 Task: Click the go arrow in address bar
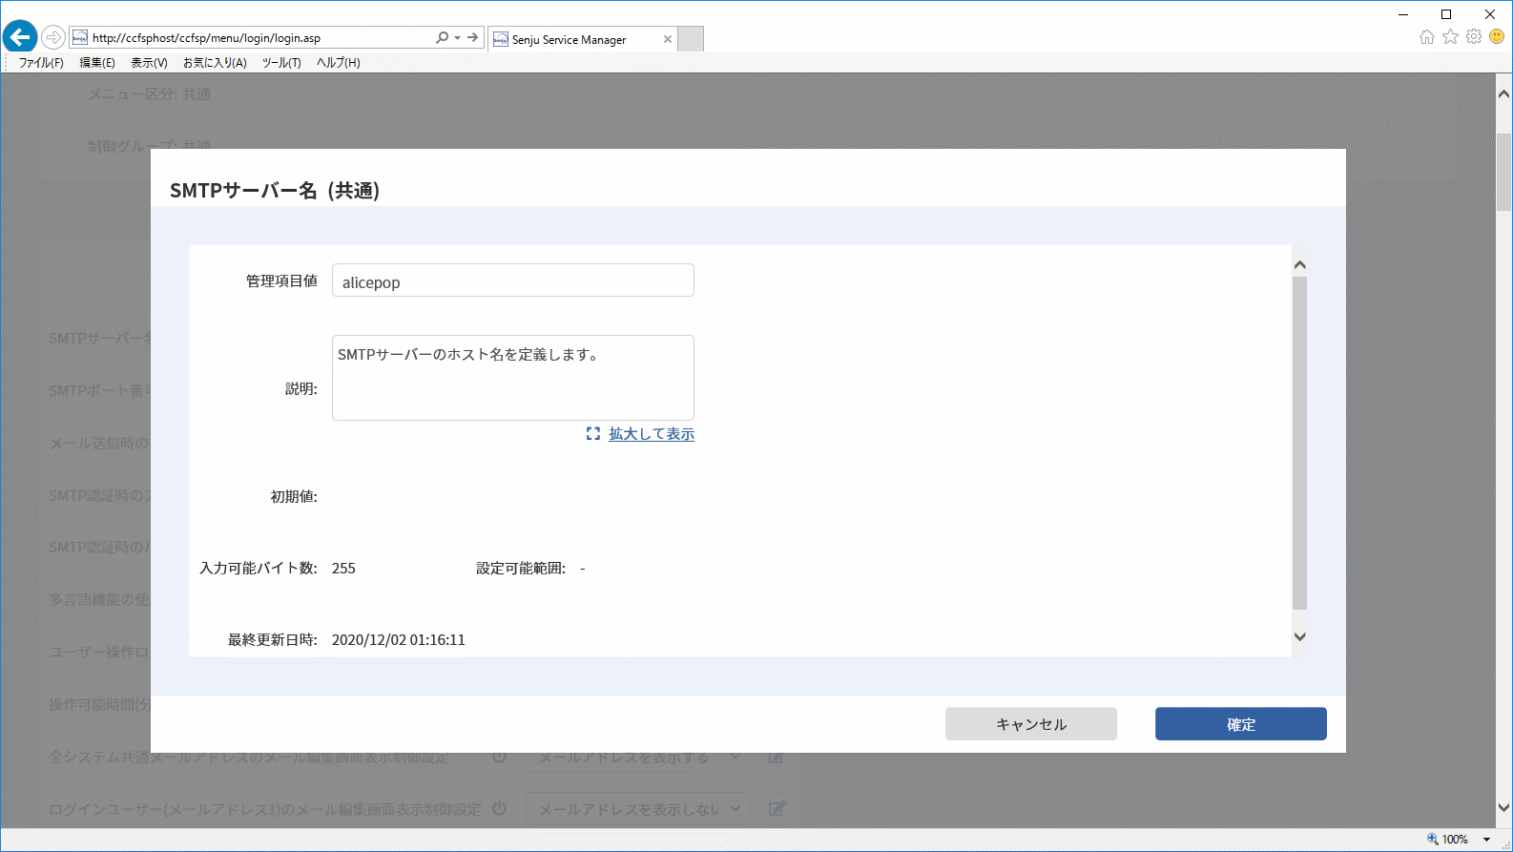pos(473,38)
